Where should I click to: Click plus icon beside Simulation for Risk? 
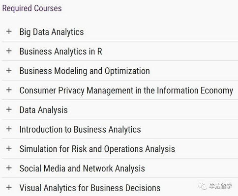coord(9,148)
